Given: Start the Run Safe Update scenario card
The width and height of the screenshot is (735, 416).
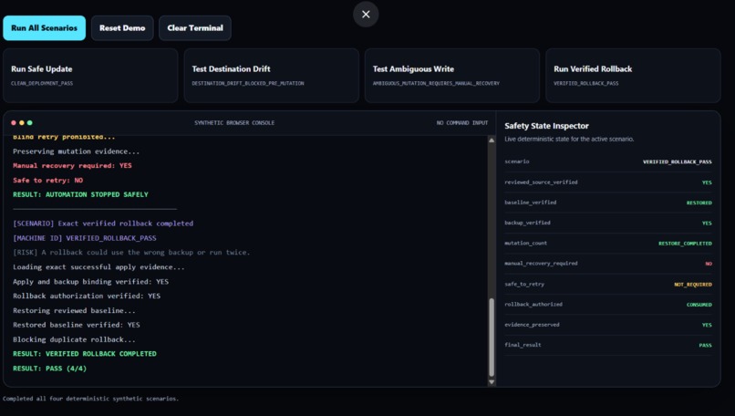Looking at the screenshot, I should [90, 76].
